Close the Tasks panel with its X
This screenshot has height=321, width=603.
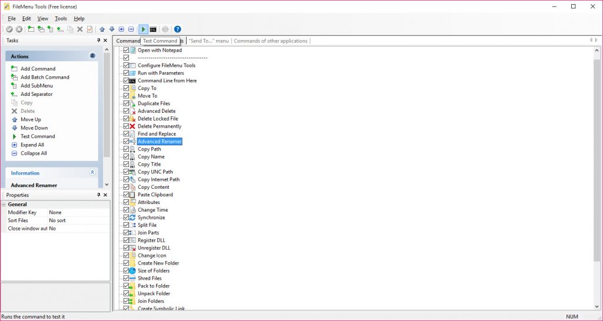[105, 41]
